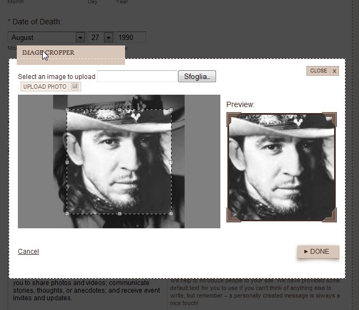Click the top-left crop handle
The height and width of the screenshot is (310, 359).
tap(67, 110)
